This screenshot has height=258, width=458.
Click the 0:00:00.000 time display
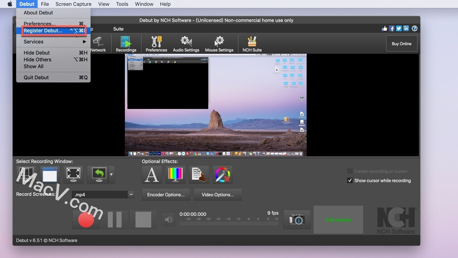coord(193,214)
